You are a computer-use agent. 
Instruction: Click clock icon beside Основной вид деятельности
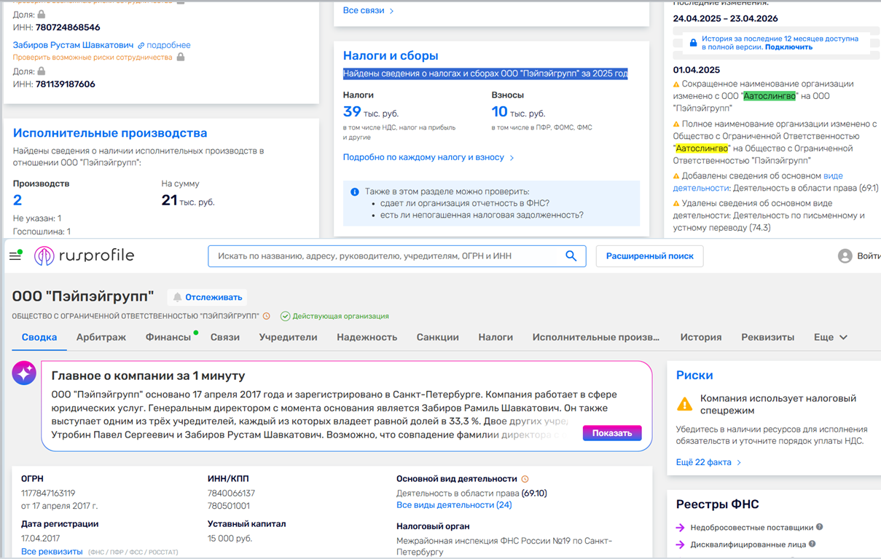tap(525, 479)
